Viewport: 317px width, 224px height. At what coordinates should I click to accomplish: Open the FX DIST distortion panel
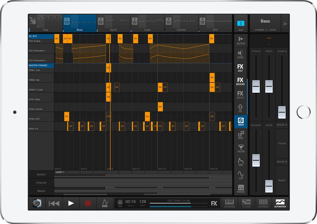pyautogui.click(x=241, y=68)
